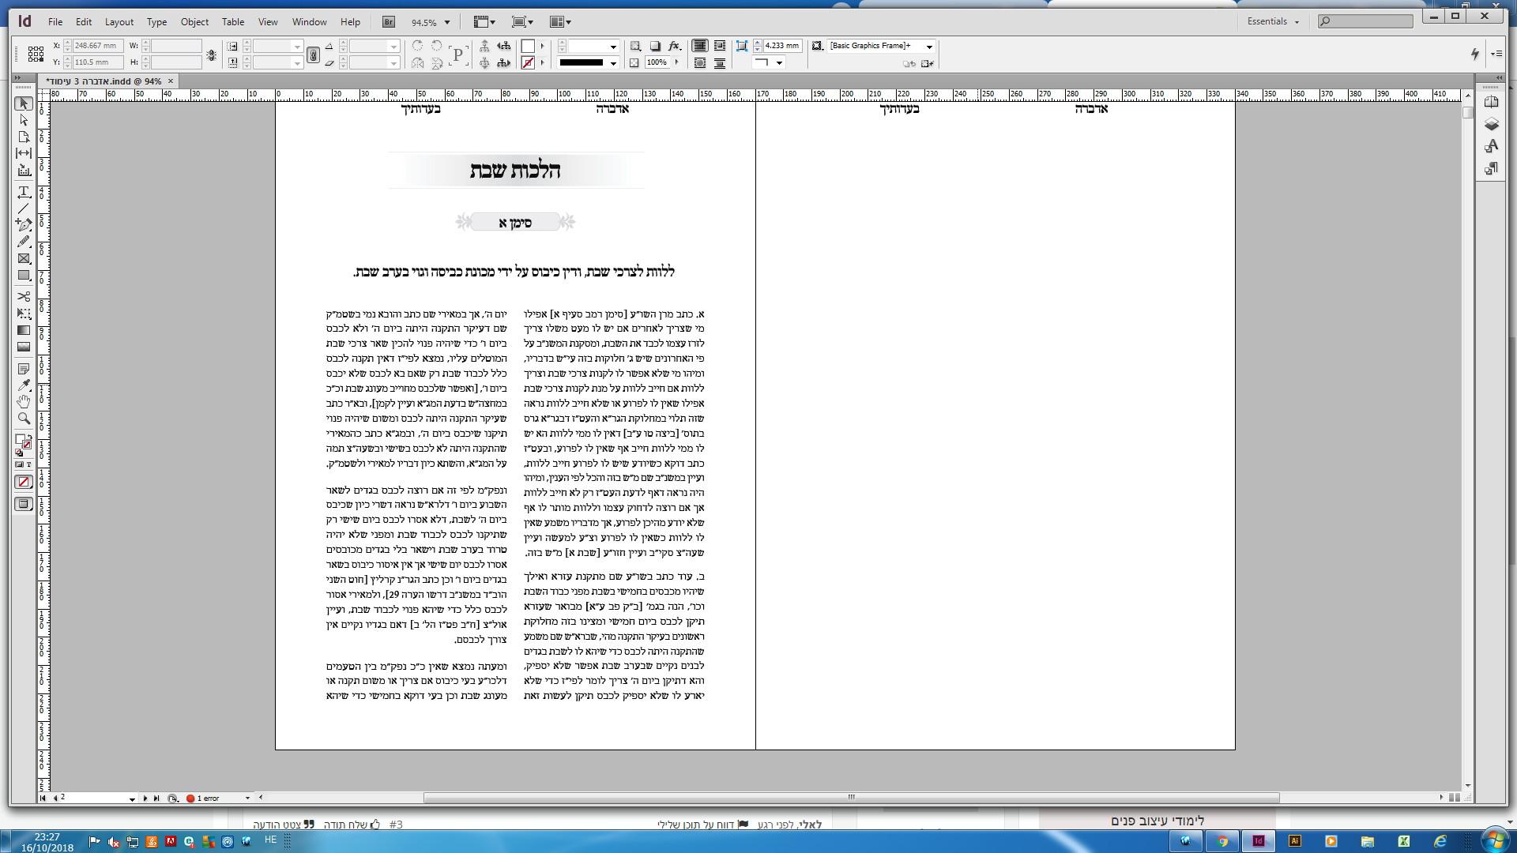Select the Eyedropper tool

(24, 385)
